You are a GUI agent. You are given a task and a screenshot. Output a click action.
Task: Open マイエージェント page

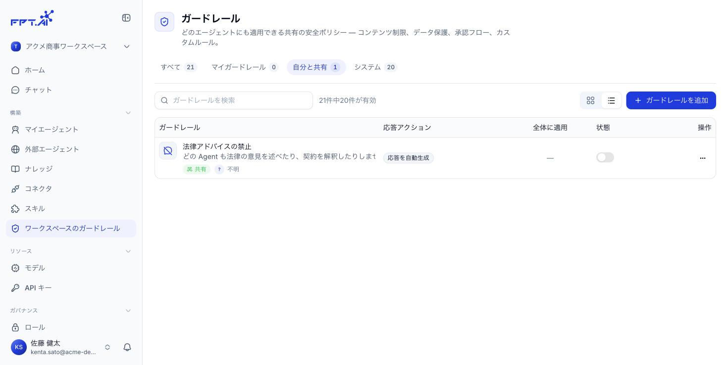pyautogui.click(x=71, y=130)
